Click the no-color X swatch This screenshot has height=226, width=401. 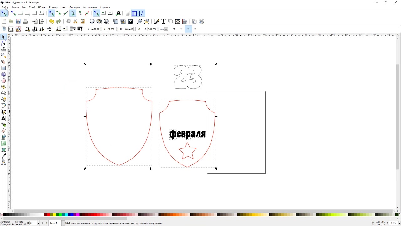point(2,215)
